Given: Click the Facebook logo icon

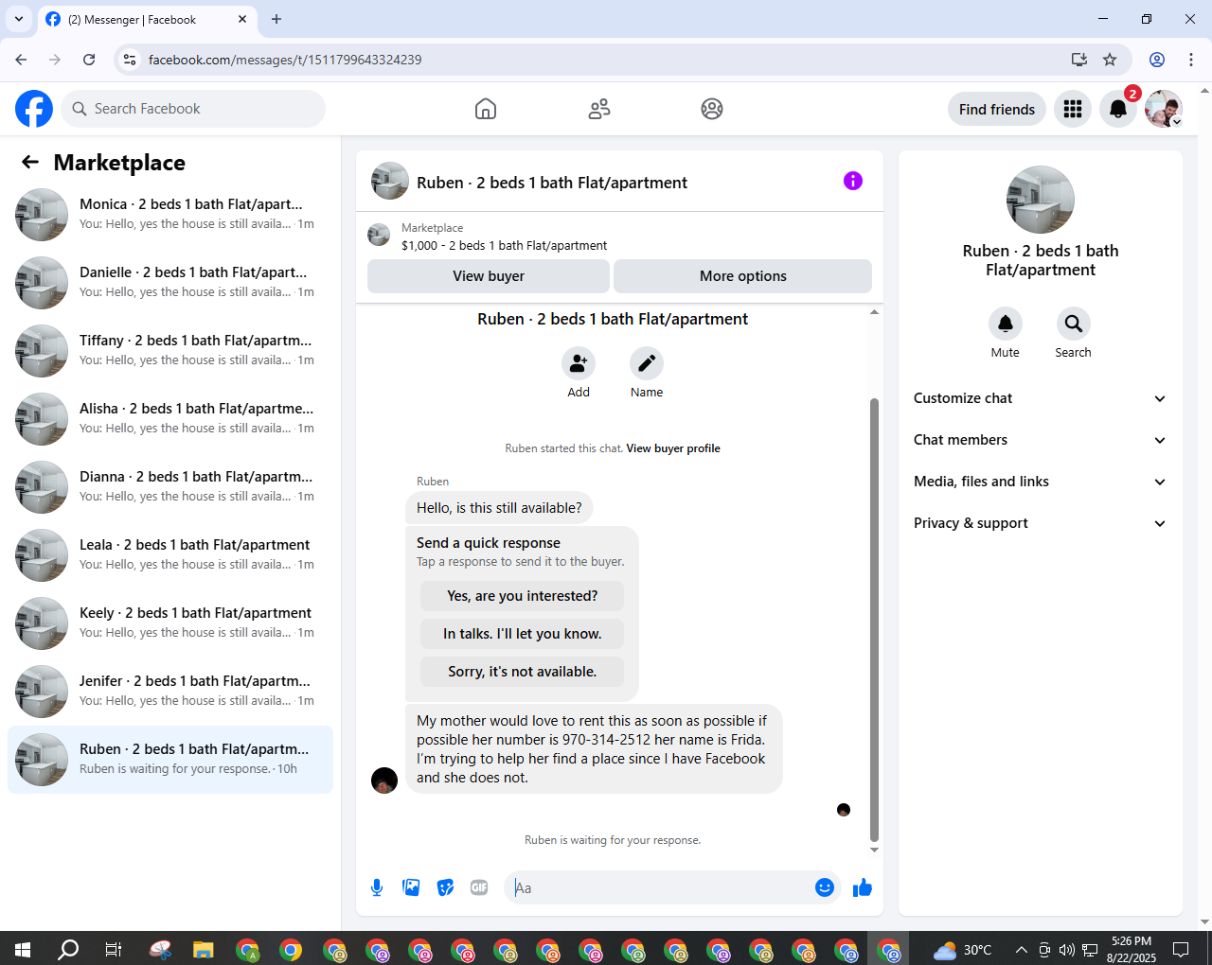Looking at the screenshot, I should [34, 109].
